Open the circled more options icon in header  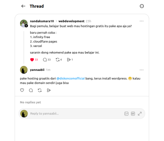[142, 6]
